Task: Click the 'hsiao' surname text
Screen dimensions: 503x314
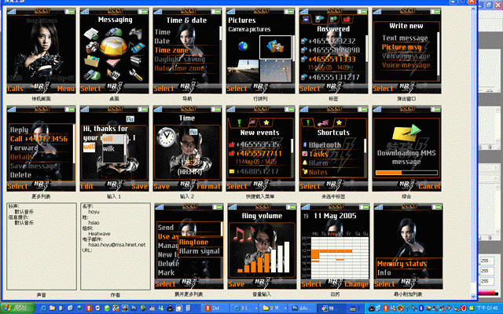Action: pos(94,223)
